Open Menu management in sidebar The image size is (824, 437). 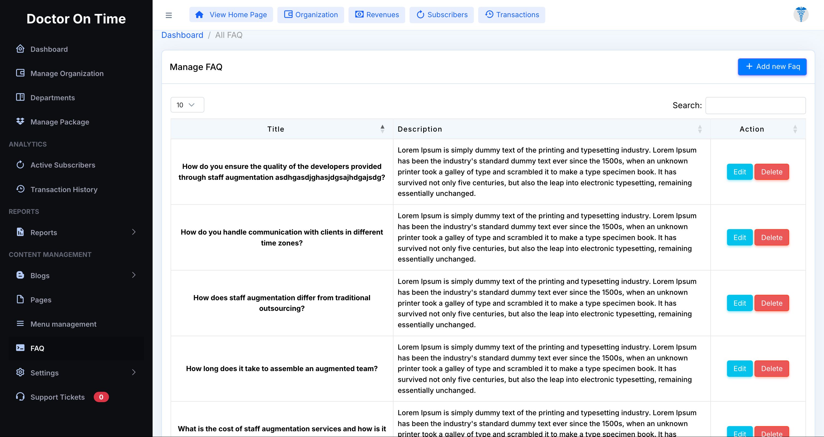coord(63,324)
